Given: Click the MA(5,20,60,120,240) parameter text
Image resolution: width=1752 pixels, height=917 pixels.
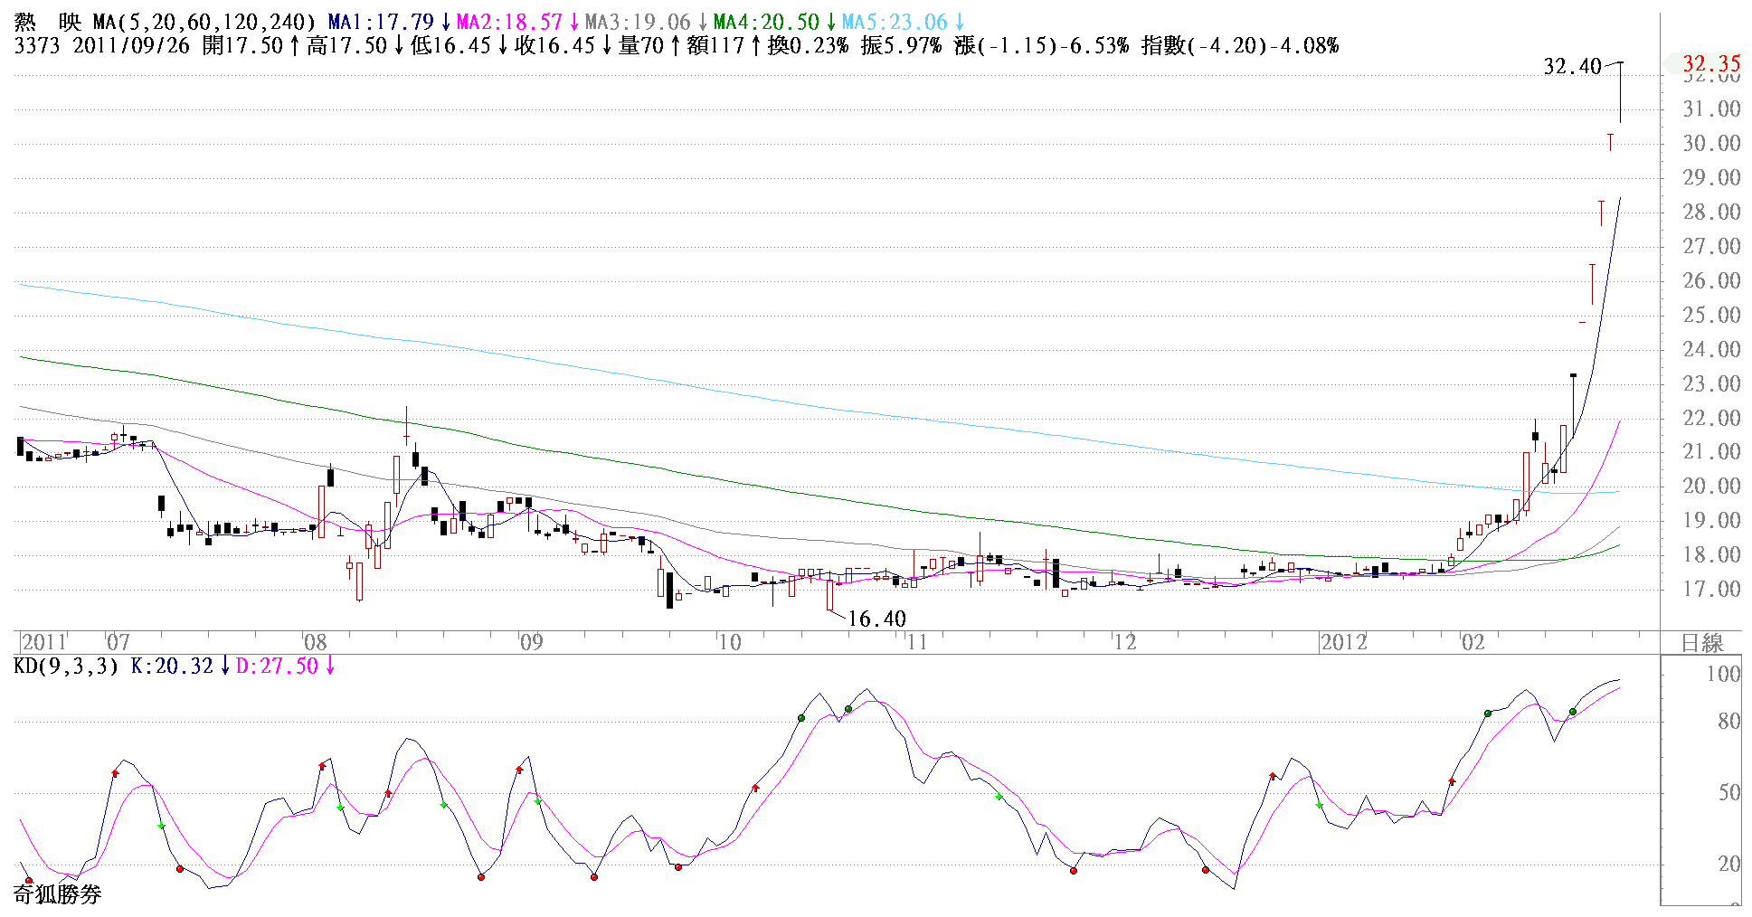Looking at the screenshot, I should tap(204, 22).
